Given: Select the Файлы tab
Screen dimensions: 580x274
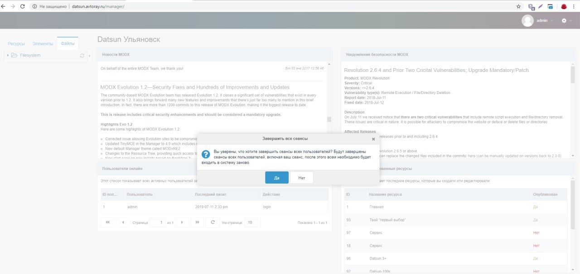Looking at the screenshot, I should point(68,43).
